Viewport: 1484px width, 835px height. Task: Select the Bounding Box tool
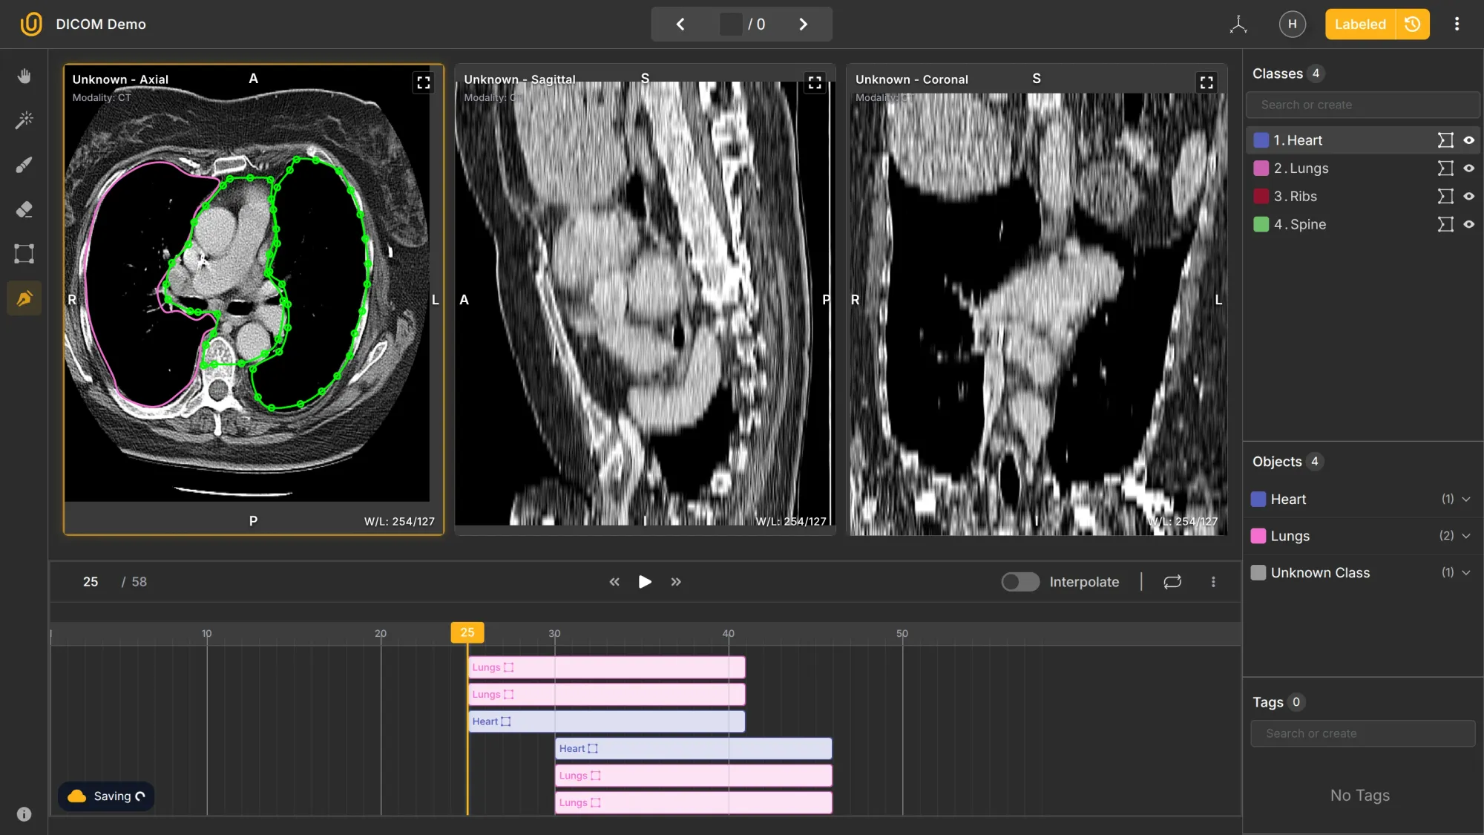(x=24, y=254)
